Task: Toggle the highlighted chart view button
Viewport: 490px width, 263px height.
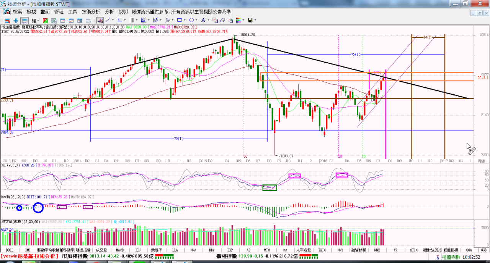Action: pyautogui.click(x=24, y=20)
